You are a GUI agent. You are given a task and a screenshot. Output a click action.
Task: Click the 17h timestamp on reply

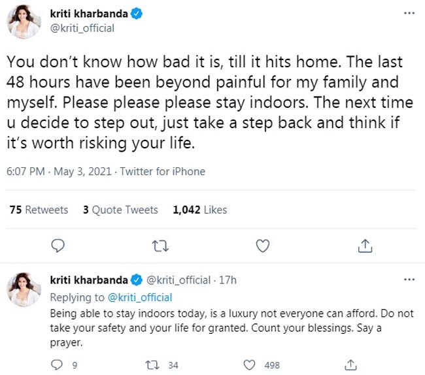click(x=228, y=280)
